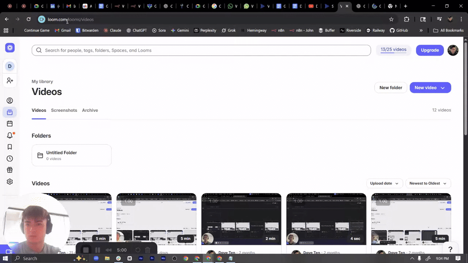This screenshot has width=468, height=263.
Task: Delete recording via trash icon
Action: coord(147,250)
